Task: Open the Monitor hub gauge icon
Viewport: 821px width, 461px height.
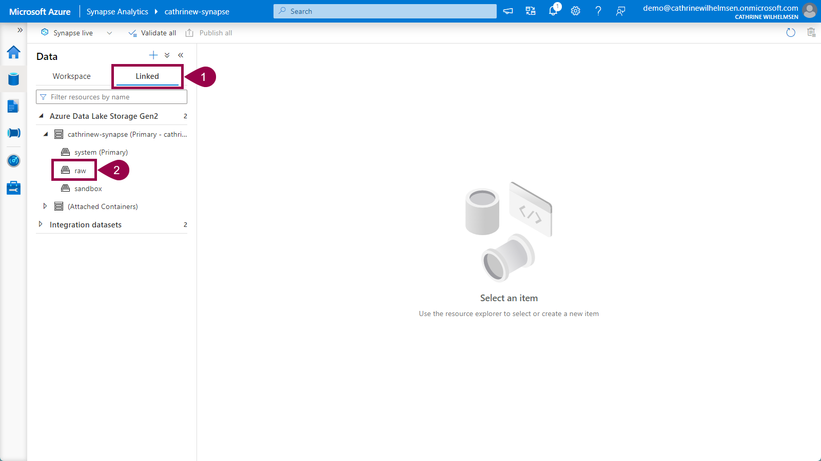Action: (14, 161)
